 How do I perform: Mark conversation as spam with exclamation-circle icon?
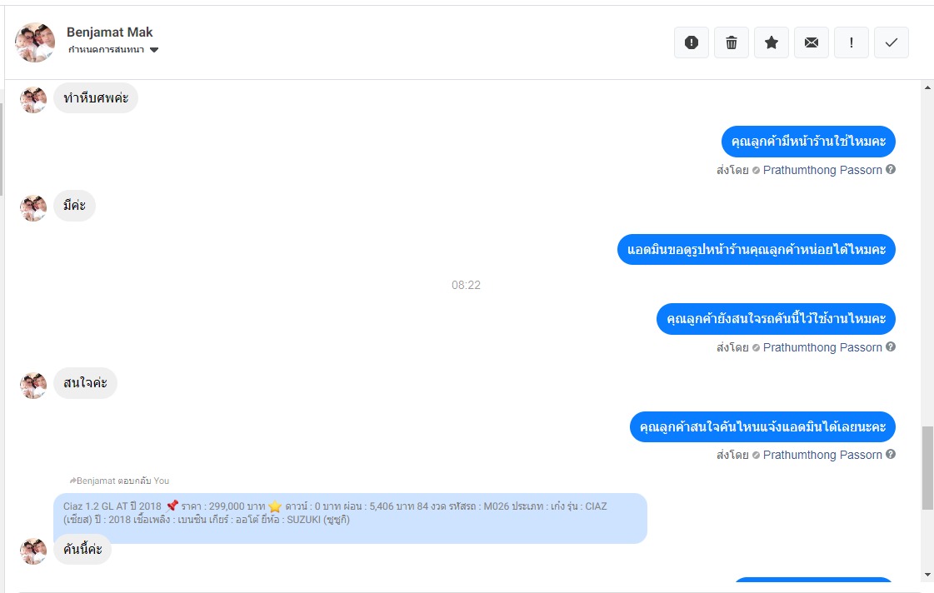coord(691,42)
